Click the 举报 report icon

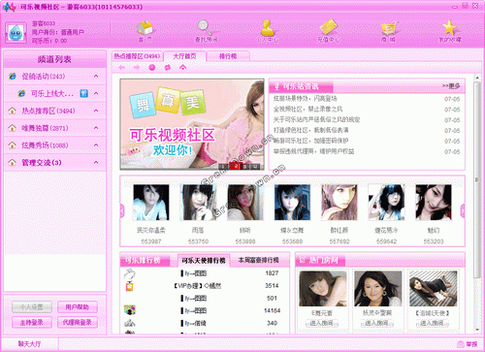[x=461, y=344]
